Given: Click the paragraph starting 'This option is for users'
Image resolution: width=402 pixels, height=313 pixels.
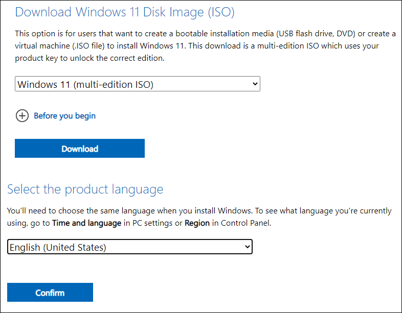Looking at the screenshot, I should (205, 46).
